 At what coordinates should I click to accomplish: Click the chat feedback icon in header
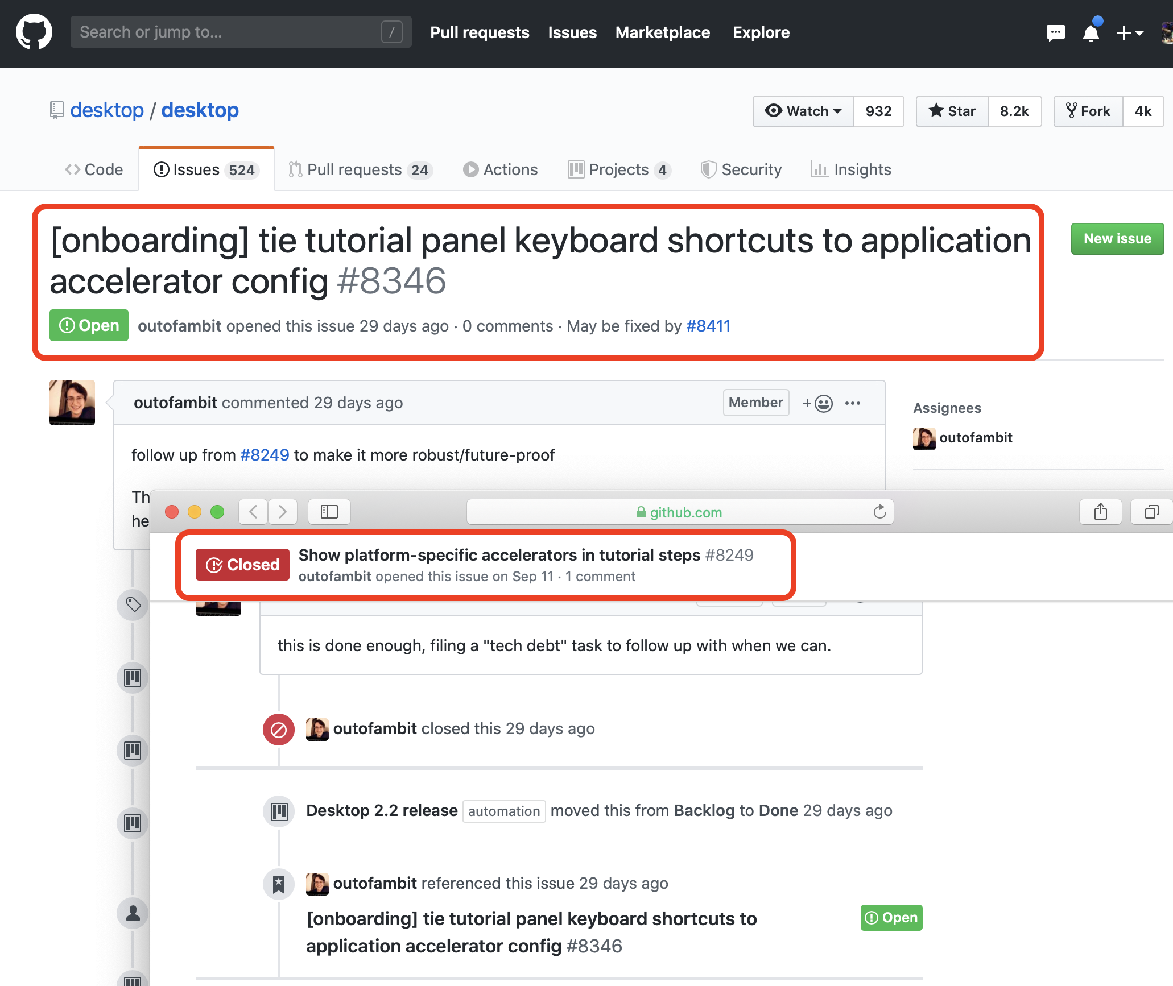click(1055, 33)
